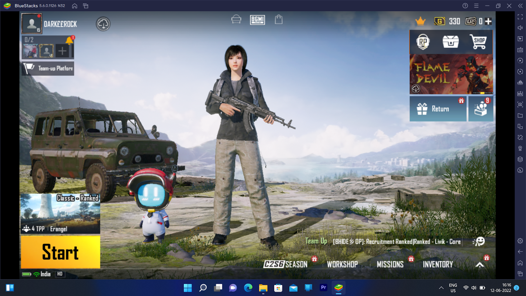Open BlueStacks multi-instance tab icon
526x296 pixels.
[x=86, y=6]
